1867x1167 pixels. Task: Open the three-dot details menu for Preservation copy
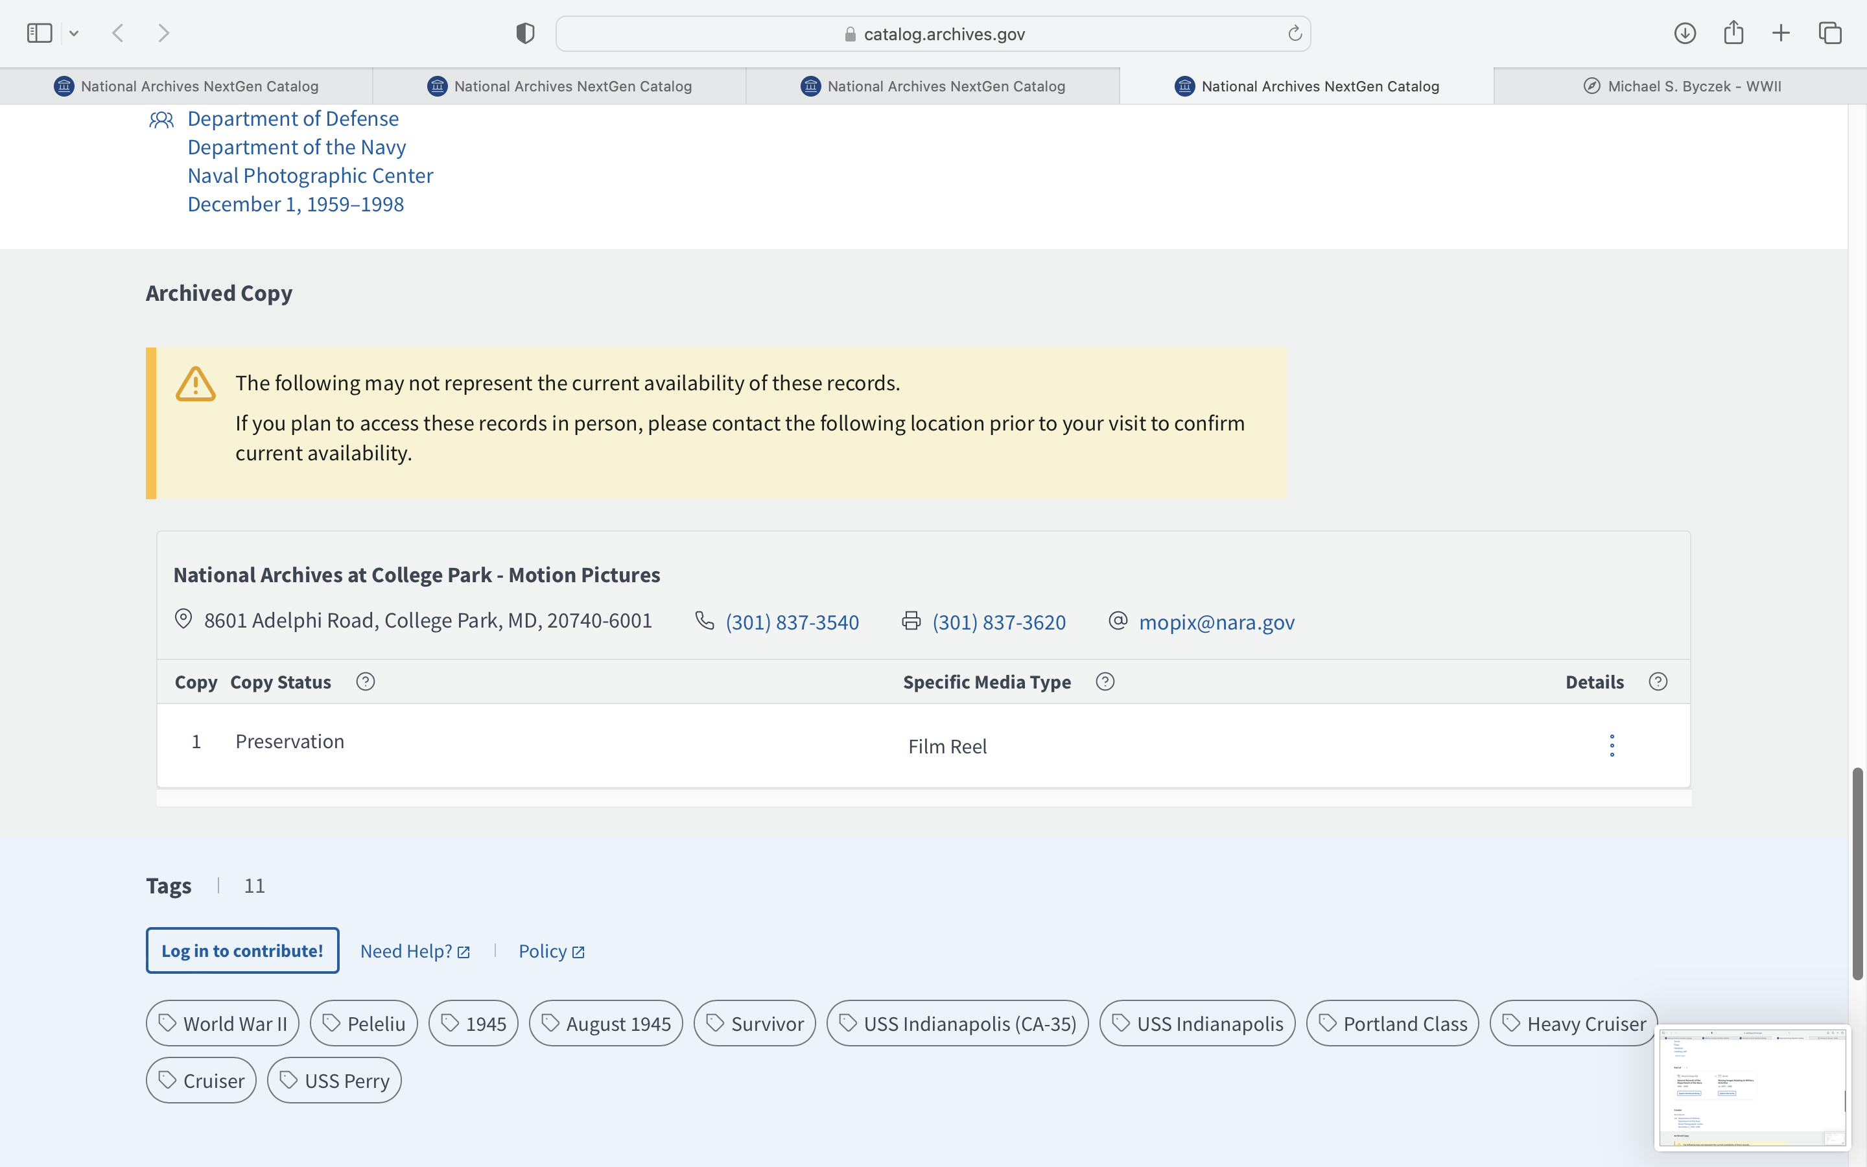1612,746
